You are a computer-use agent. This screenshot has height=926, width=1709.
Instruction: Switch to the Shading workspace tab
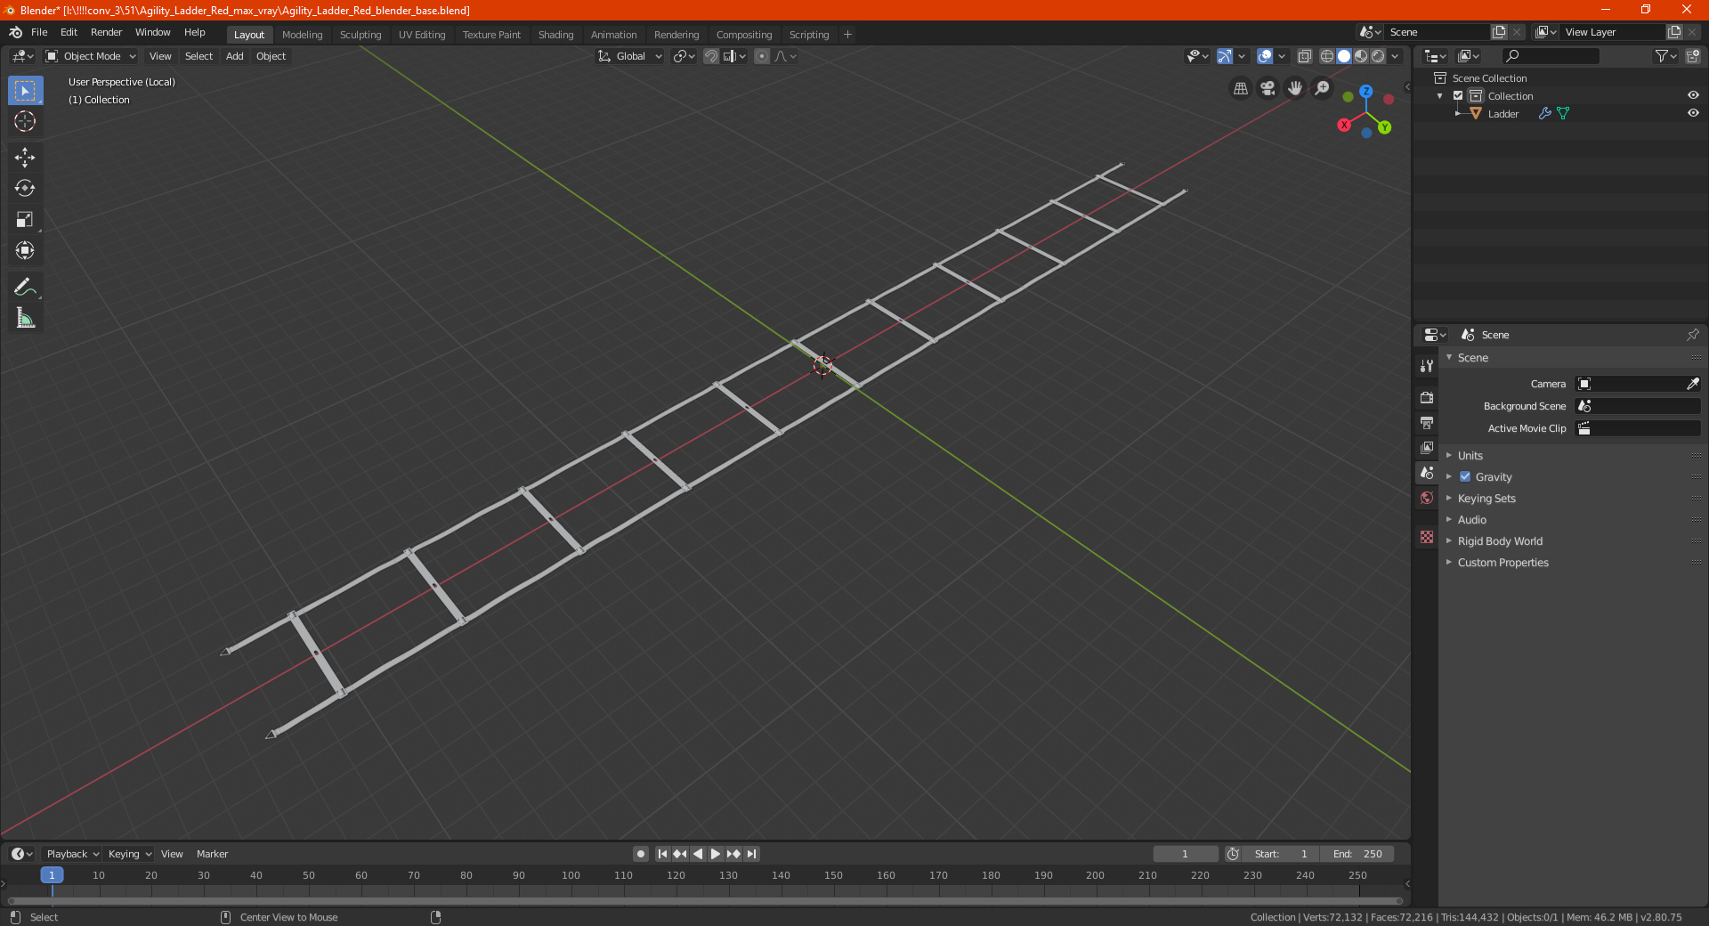tap(555, 35)
